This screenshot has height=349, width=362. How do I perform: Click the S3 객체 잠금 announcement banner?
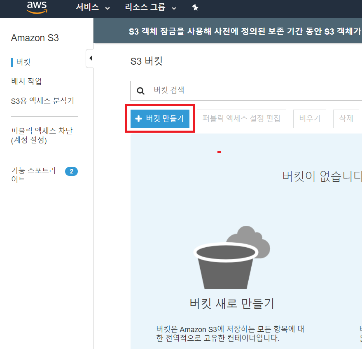(x=228, y=31)
